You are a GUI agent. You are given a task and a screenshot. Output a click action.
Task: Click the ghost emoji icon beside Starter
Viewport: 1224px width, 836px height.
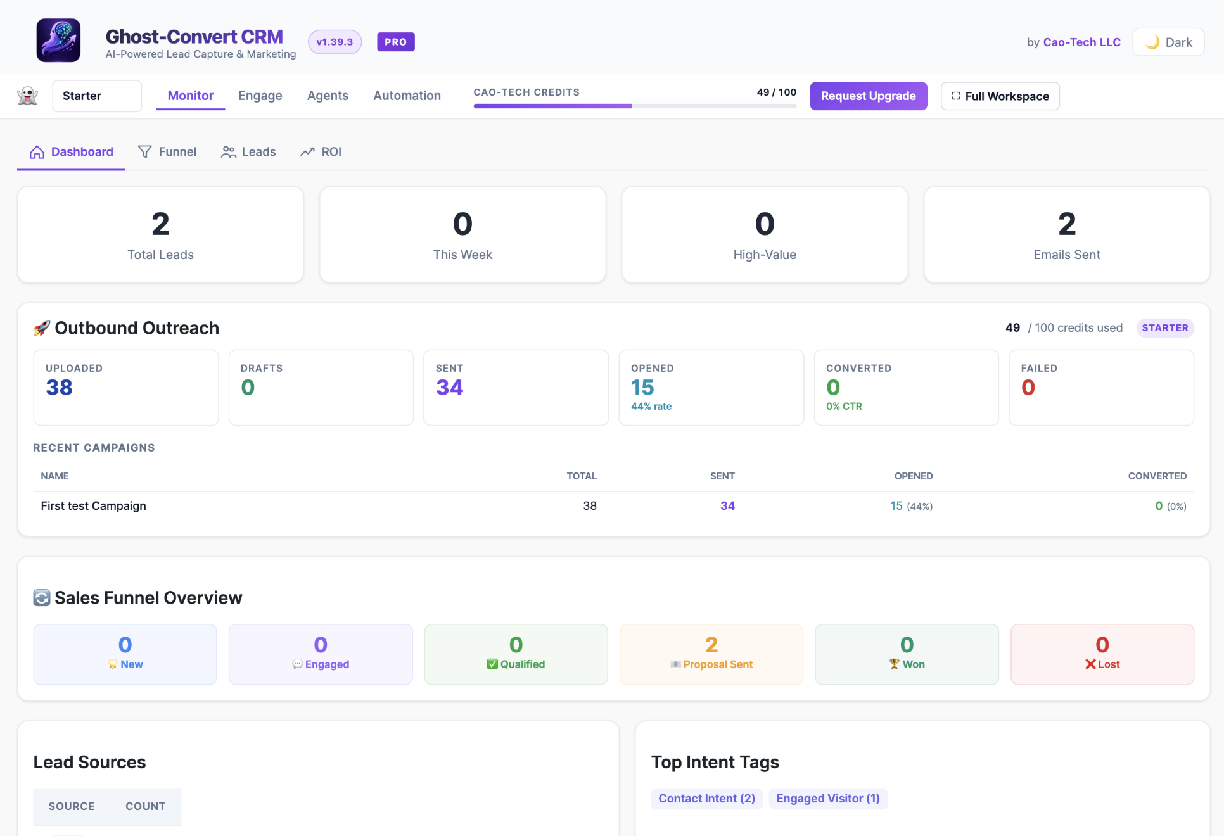(x=28, y=96)
